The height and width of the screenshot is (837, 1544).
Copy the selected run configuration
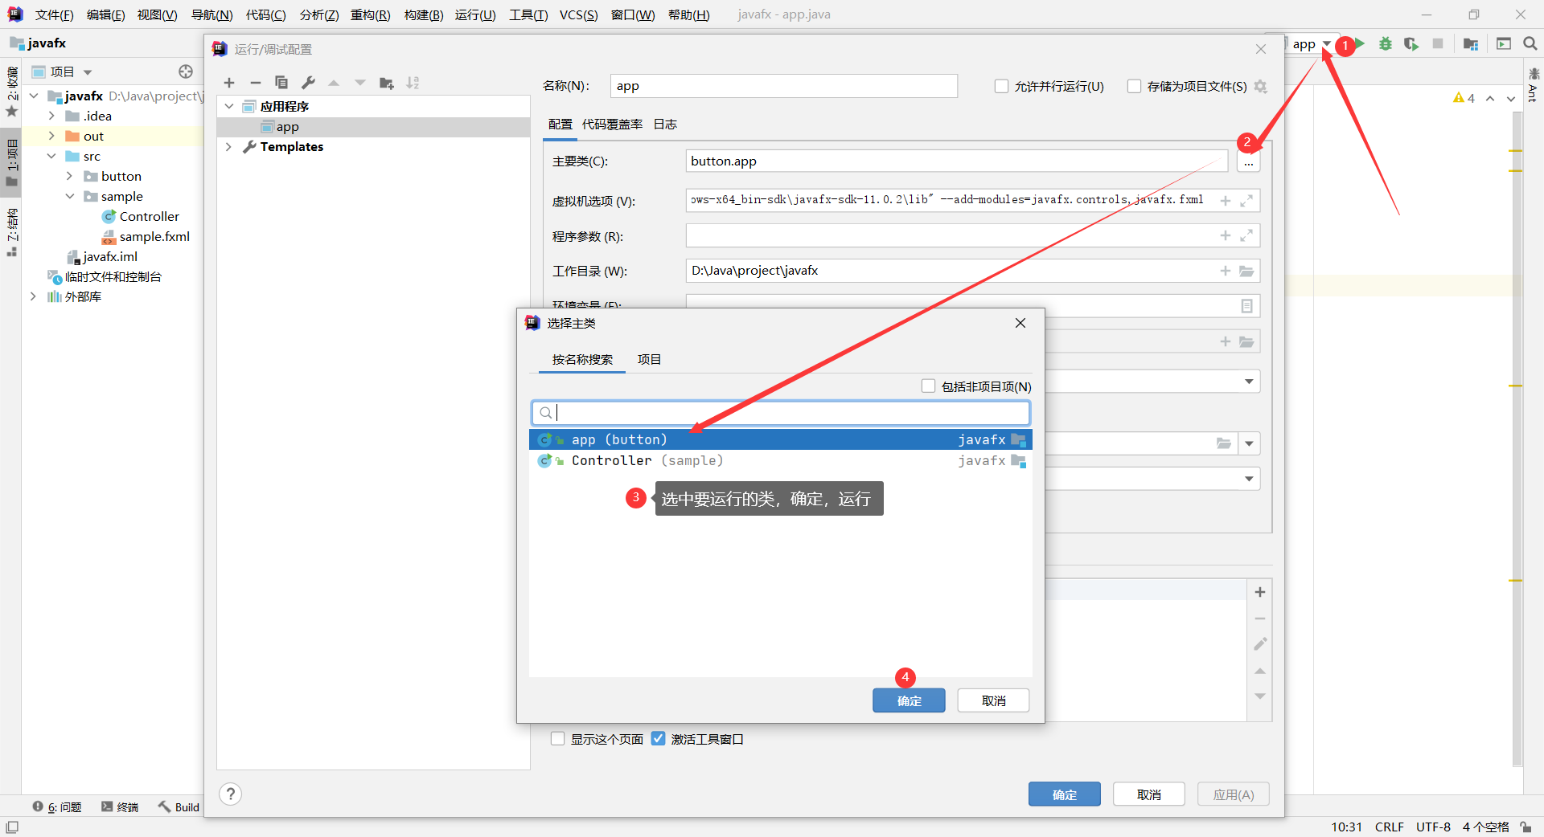[x=281, y=83]
